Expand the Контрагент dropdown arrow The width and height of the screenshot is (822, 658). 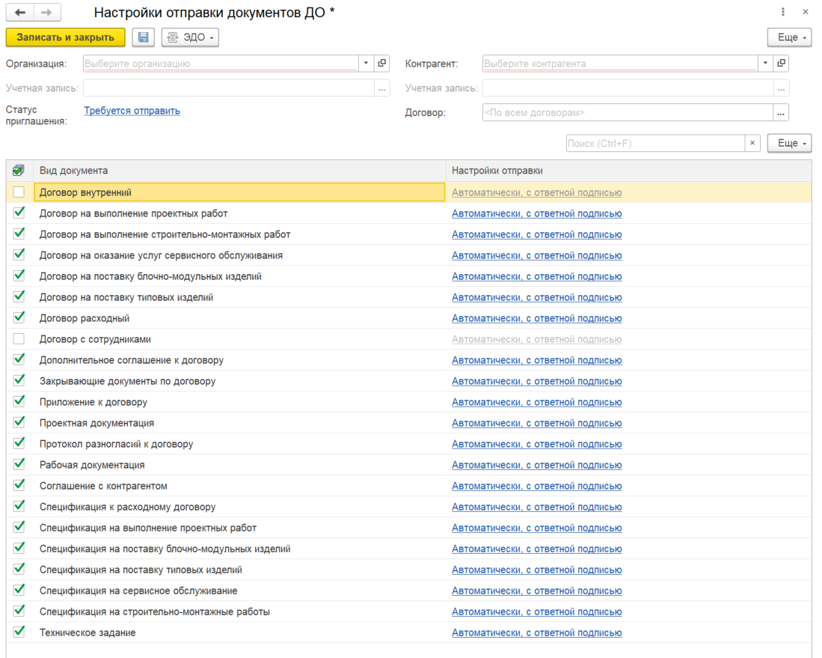[x=765, y=63]
